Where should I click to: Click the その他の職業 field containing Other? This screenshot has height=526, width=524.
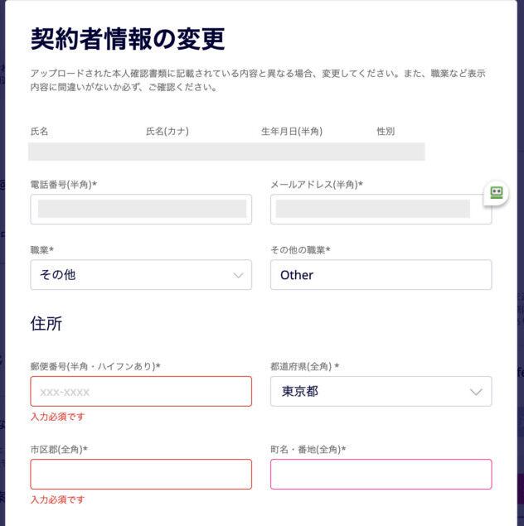[381, 275]
